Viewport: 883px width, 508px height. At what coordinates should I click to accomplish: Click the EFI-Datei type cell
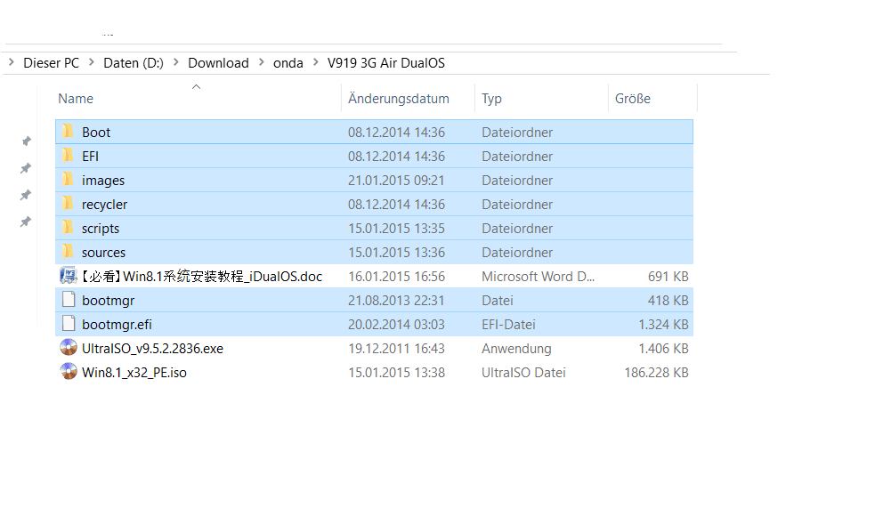(508, 325)
